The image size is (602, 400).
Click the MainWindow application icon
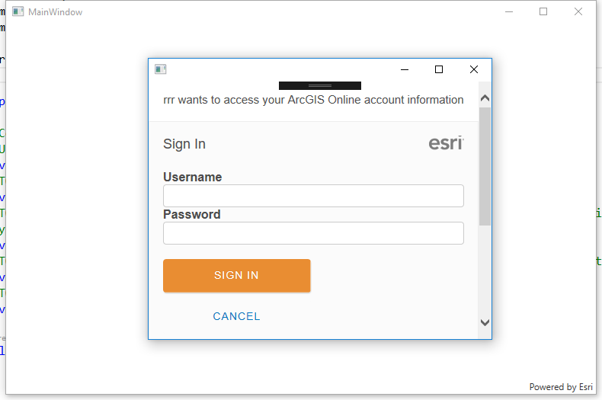coord(18,12)
